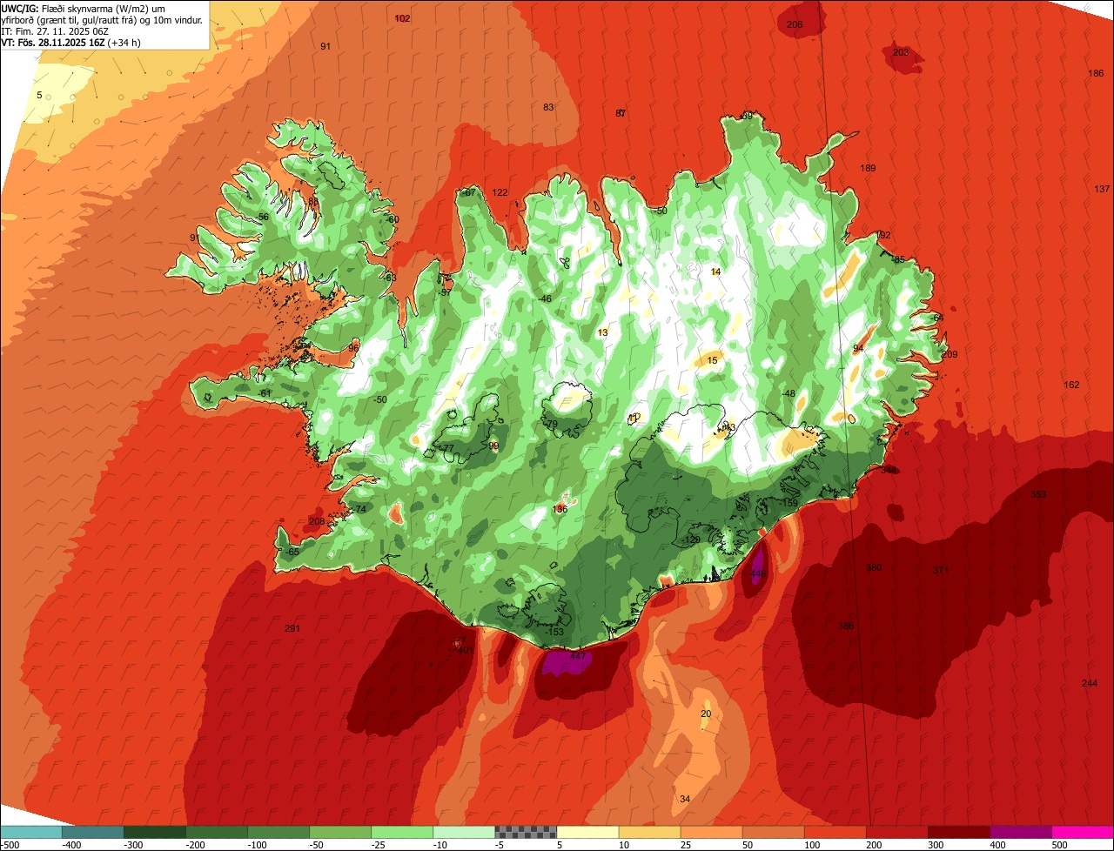The image size is (1114, 851).
Task: Click the '14' value in north-central Iceland
Action: (715, 271)
